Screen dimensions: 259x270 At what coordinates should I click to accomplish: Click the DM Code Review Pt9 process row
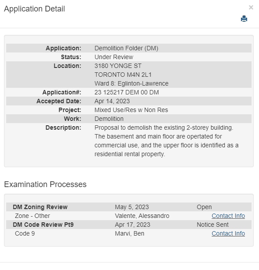point(129,225)
